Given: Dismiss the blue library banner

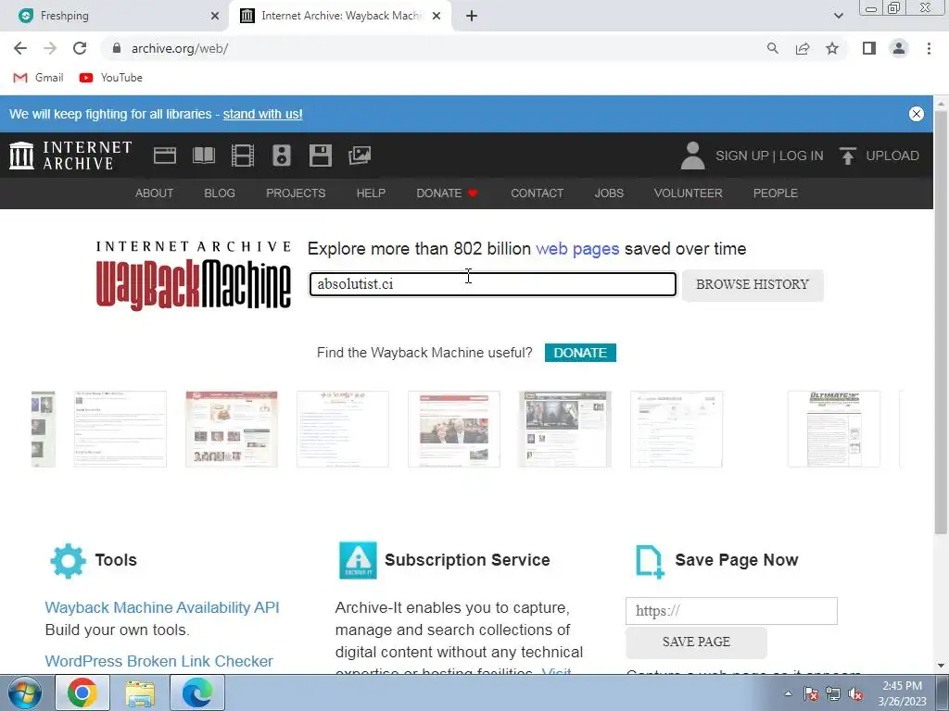Looking at the screenshot, I should [x=917, y=114].
